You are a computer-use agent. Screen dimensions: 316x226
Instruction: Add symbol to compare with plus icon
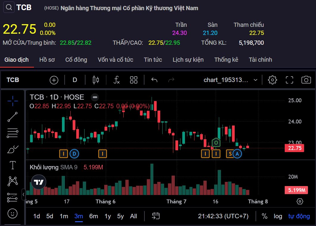[54, 80]
